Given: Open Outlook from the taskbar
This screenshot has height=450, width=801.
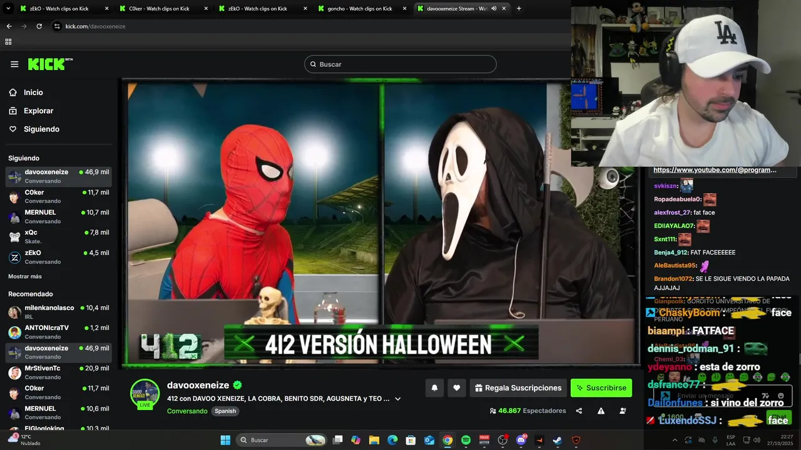Looking at the screenshot, I should tap(429, 440).
